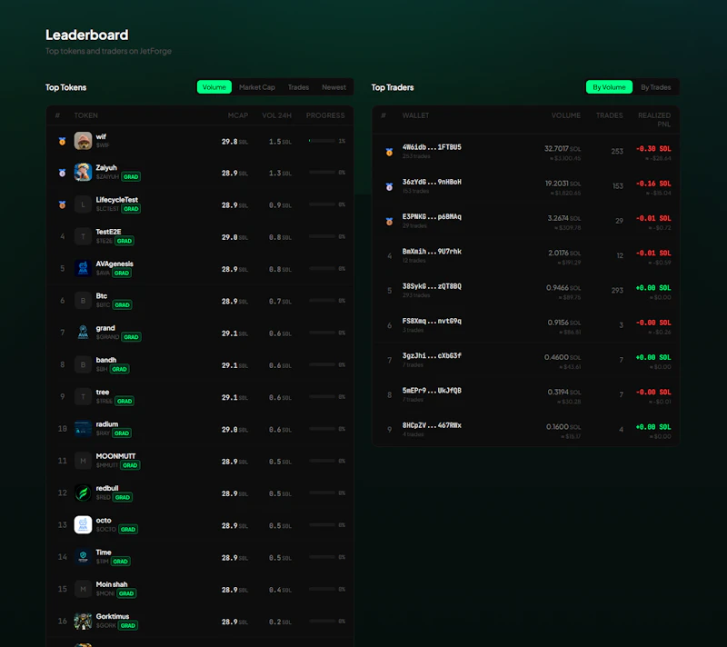Screen dimensions: 727x647
Task: Click the Gorktimus progress bar
Action: pyautogui.click(x=322, y=621)
